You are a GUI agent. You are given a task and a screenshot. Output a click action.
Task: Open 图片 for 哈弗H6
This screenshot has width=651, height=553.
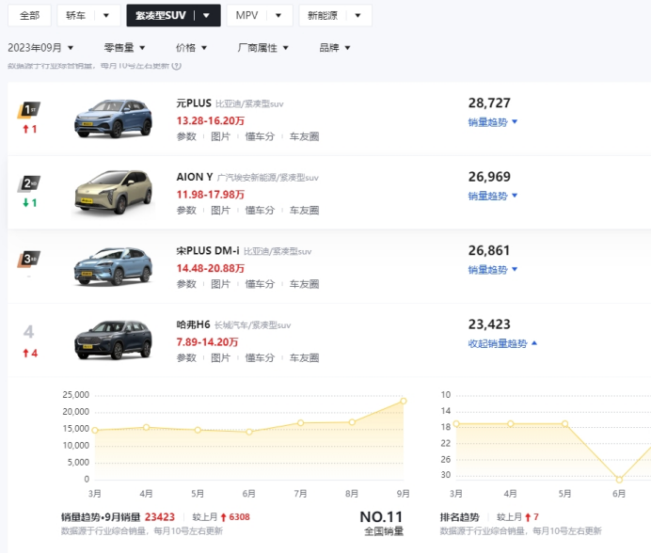pos(220,358)
